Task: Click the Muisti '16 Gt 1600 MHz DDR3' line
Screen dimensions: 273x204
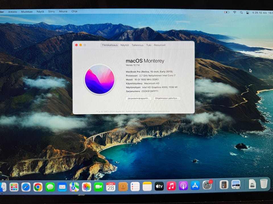Action: (x=142, y=79)
